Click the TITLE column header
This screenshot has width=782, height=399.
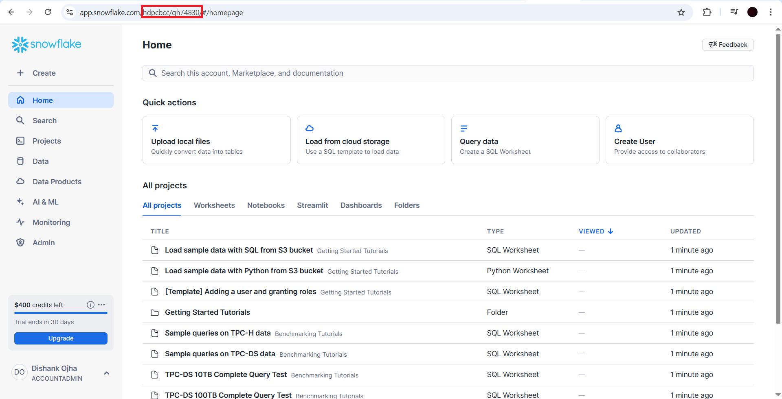tap(160, 231)
